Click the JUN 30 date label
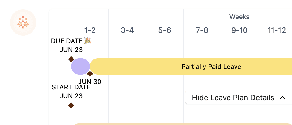Screen dimensions: 292x125 tap(90, 82)
